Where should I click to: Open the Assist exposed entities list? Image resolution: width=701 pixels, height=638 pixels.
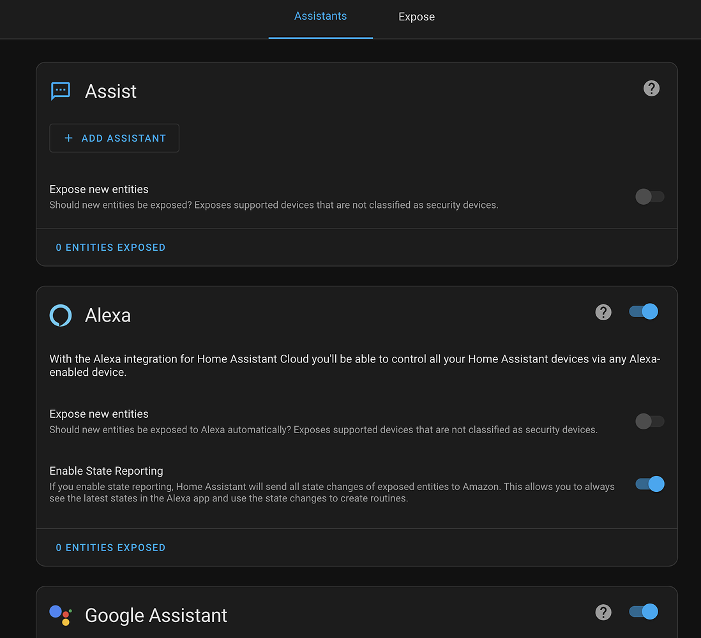pos(110,247)
